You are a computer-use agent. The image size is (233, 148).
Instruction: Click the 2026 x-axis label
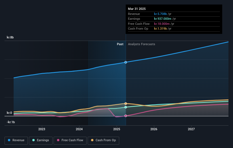click(x=154, y=129)
